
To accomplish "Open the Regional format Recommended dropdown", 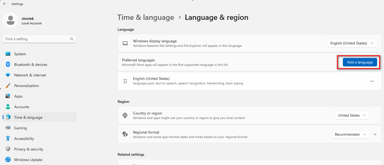I will [x=350, y=134].
